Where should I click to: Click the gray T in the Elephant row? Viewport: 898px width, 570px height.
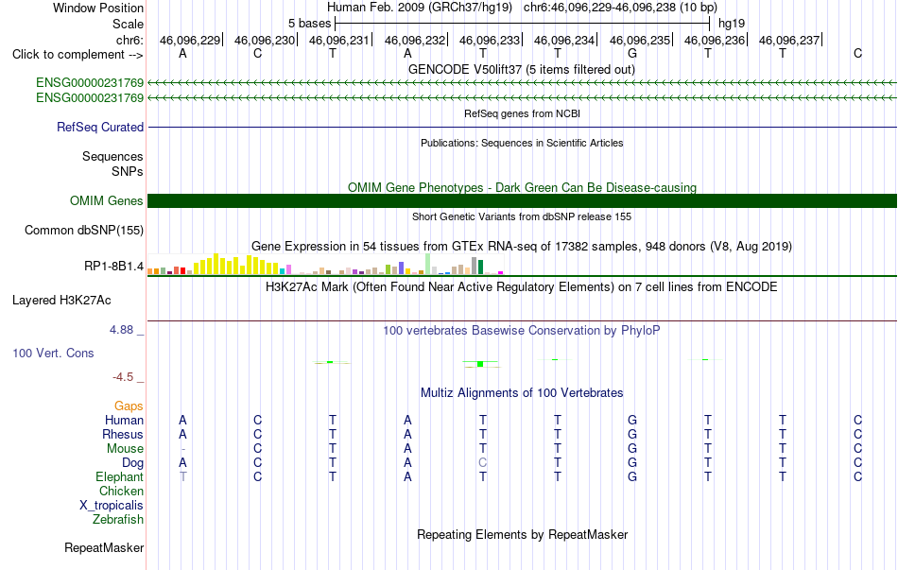coord(182,476)
